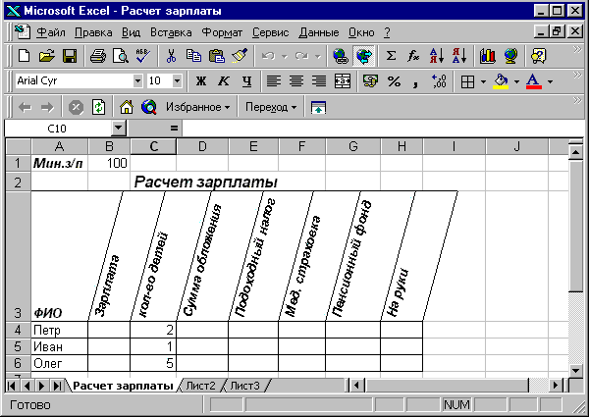
Task: Open the Сервис menu
Action: click(271, 32)
